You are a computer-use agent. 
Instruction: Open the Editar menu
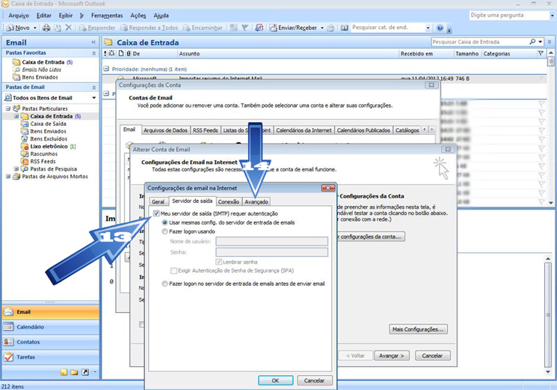click(x=43, y=15)
